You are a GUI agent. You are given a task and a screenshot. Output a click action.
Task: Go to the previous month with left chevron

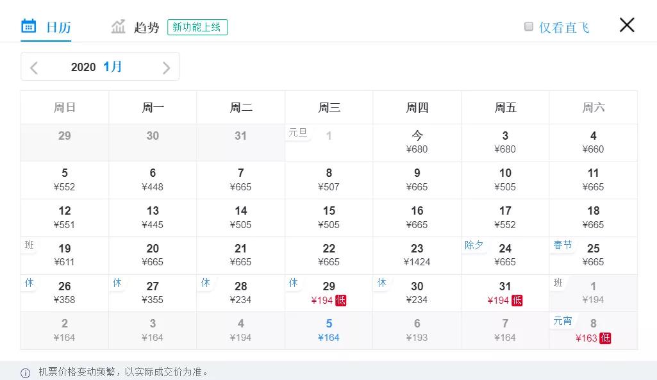pyautogui.click(x=35, y=67)
